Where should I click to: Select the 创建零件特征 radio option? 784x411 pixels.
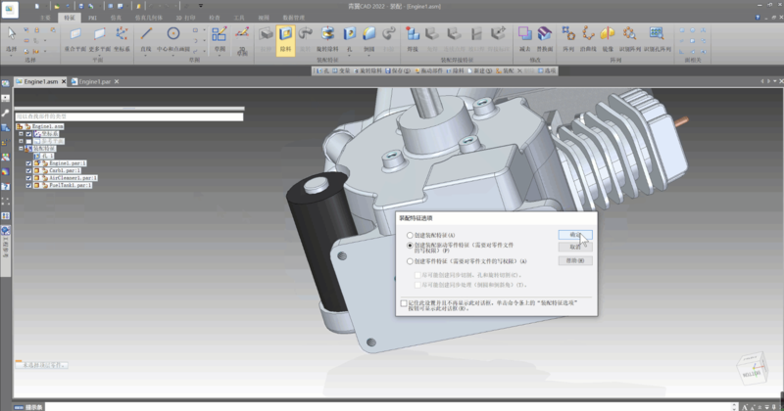(410, 261)
